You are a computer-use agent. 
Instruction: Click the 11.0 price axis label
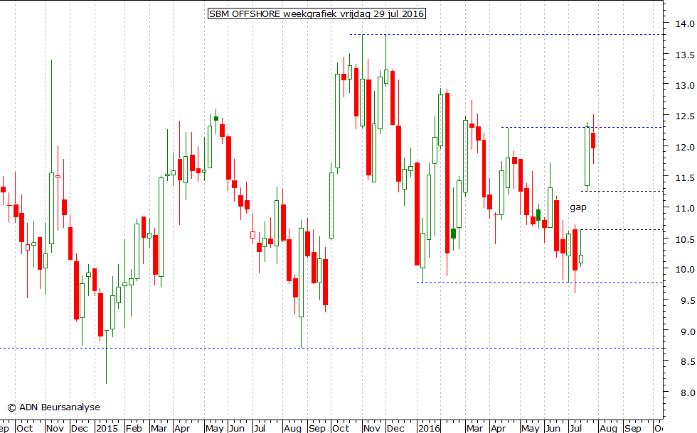point(685,208)
